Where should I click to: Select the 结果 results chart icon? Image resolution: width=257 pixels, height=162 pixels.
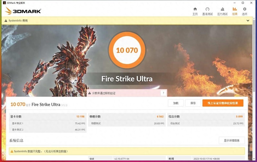pyautogui.click(x=235, y=9)
